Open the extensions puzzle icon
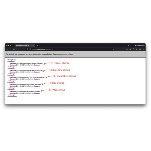Viewport: 151px width, 151px height. pos(133,49)
